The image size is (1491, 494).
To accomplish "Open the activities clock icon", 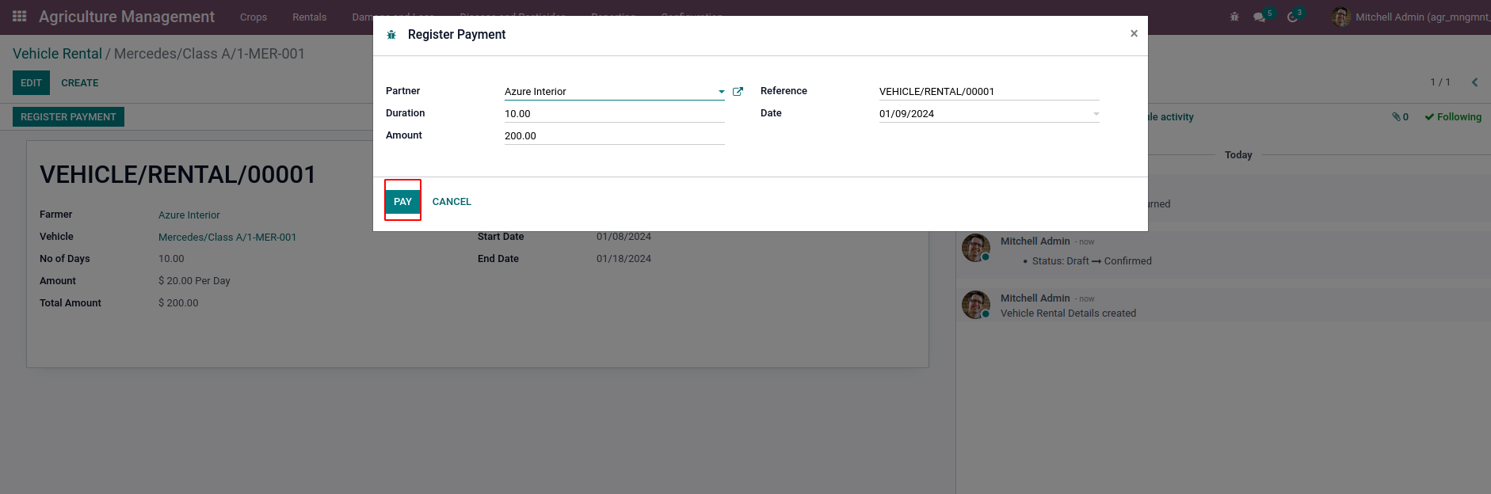I will pyautogui.click(x=1292, y=17).
